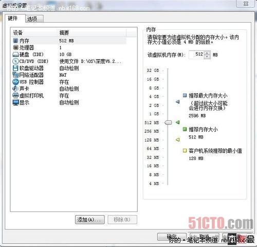Click yellow guest minimum memory arrow marker
The image size is (257, 247).
pos(178,139)
